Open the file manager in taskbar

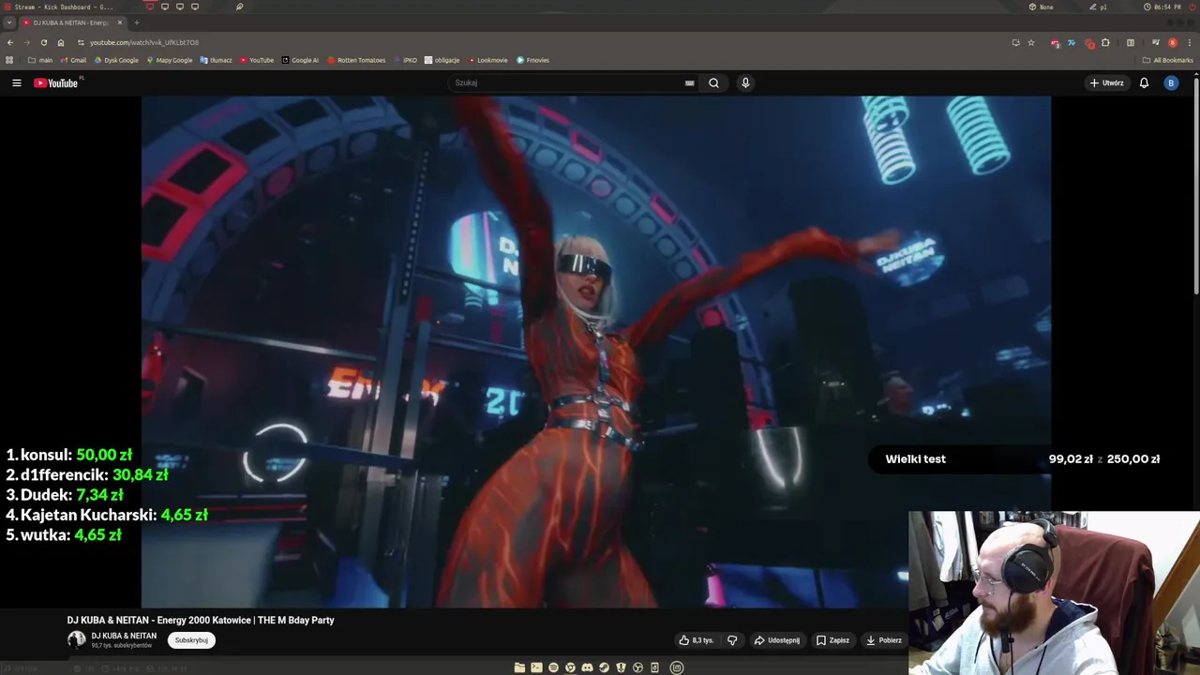[x=519, y=667]
